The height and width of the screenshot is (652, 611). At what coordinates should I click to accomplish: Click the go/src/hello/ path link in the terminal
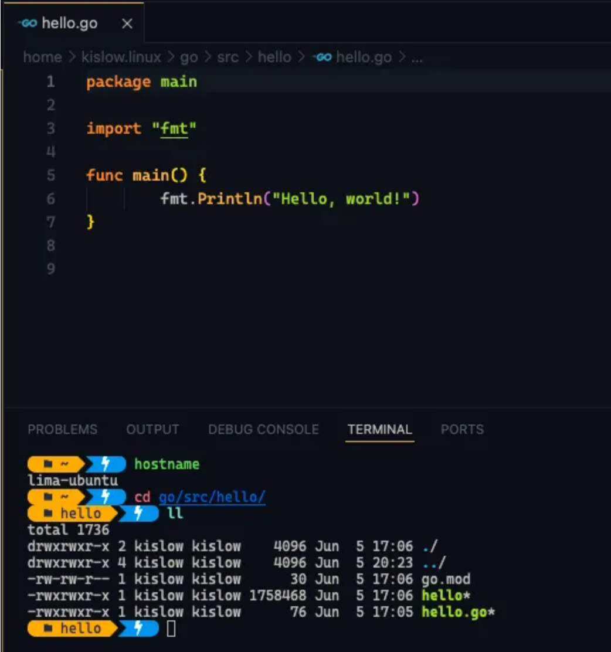click(x=212, y=497)
